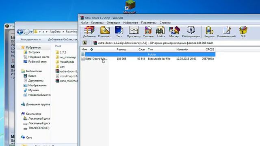This screenshot has width=260, height=146.
Task: Click the Back arrow in Explorer window
Action: (20, 32)
